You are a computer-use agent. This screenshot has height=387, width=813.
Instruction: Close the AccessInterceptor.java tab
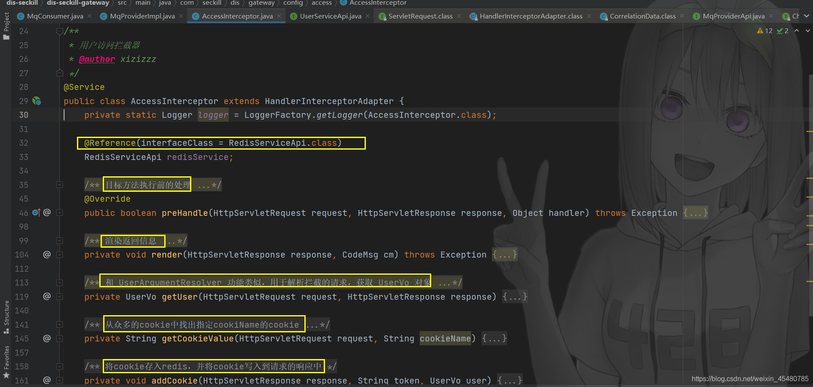279,16
